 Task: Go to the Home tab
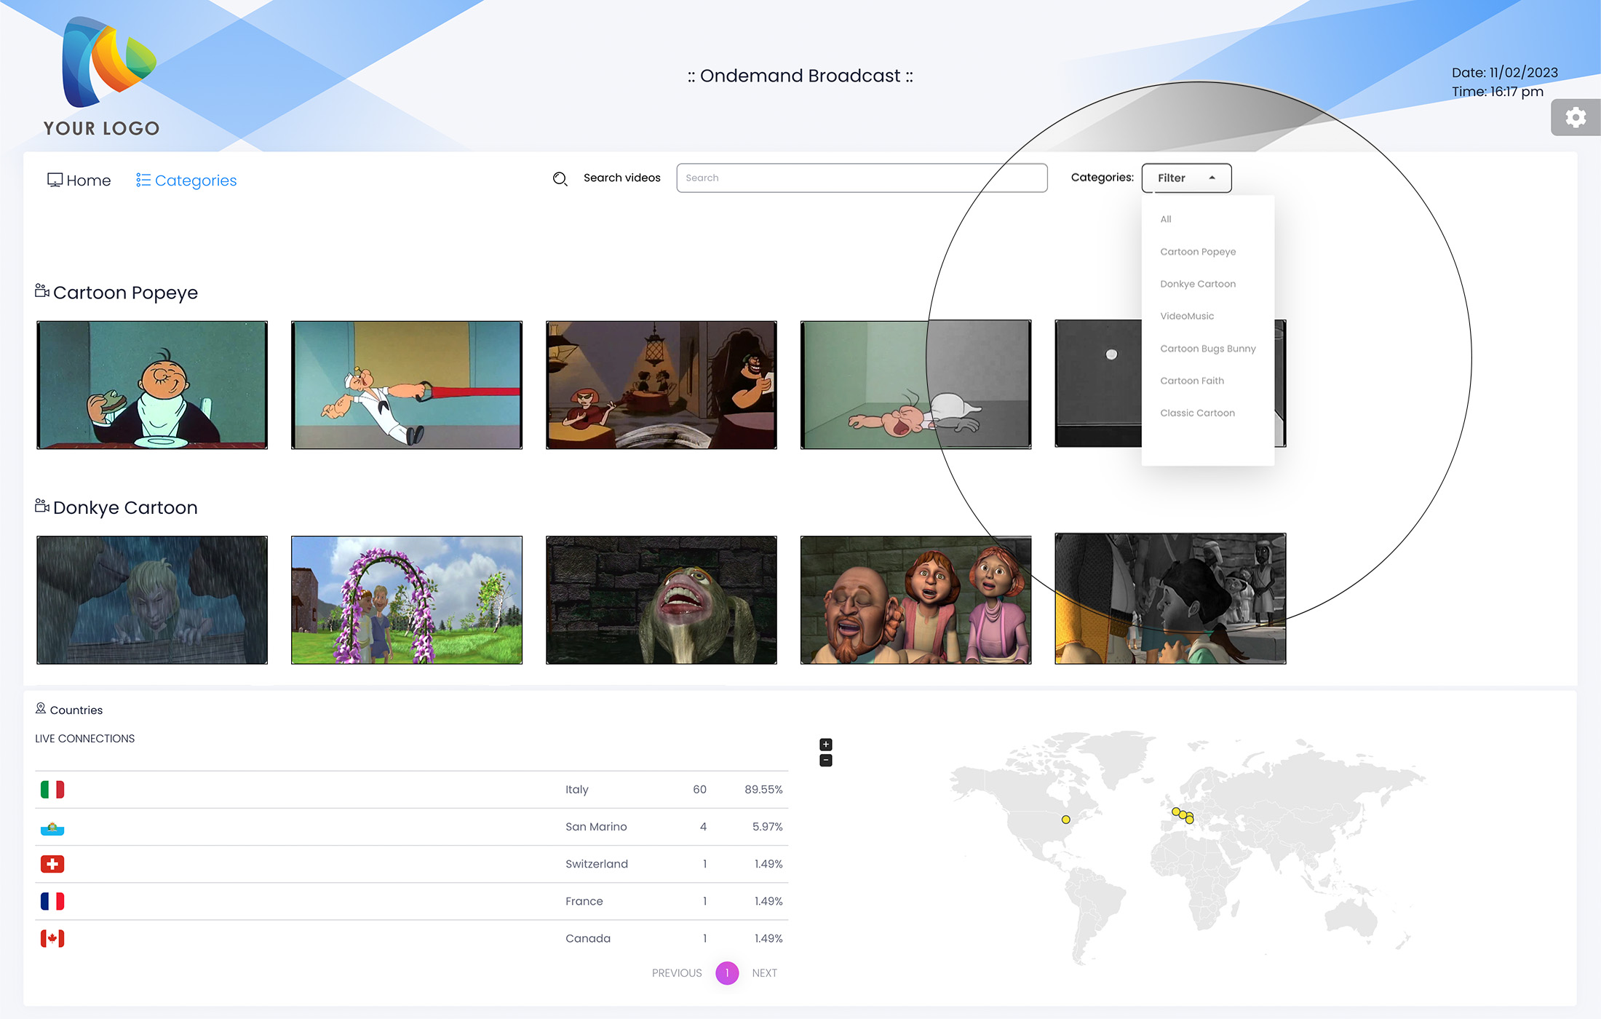coord(79,181)
